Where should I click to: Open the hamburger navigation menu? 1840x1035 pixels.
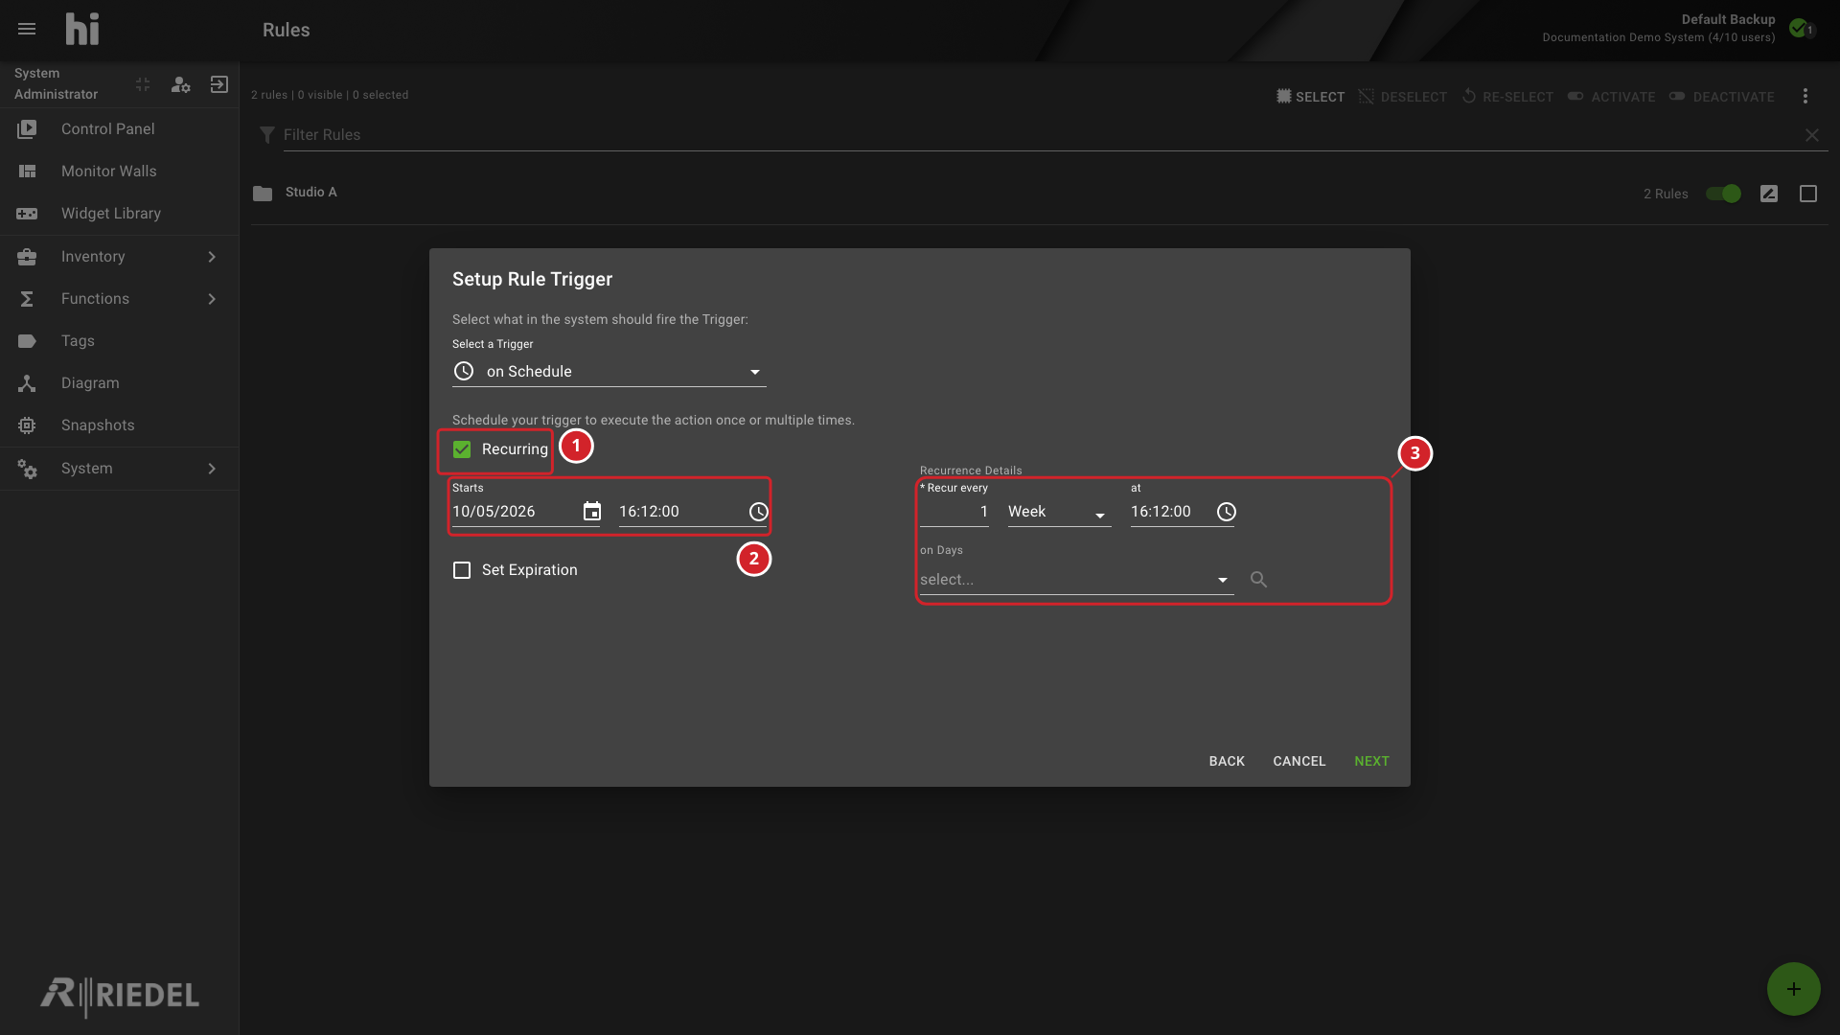click(27, 29)
